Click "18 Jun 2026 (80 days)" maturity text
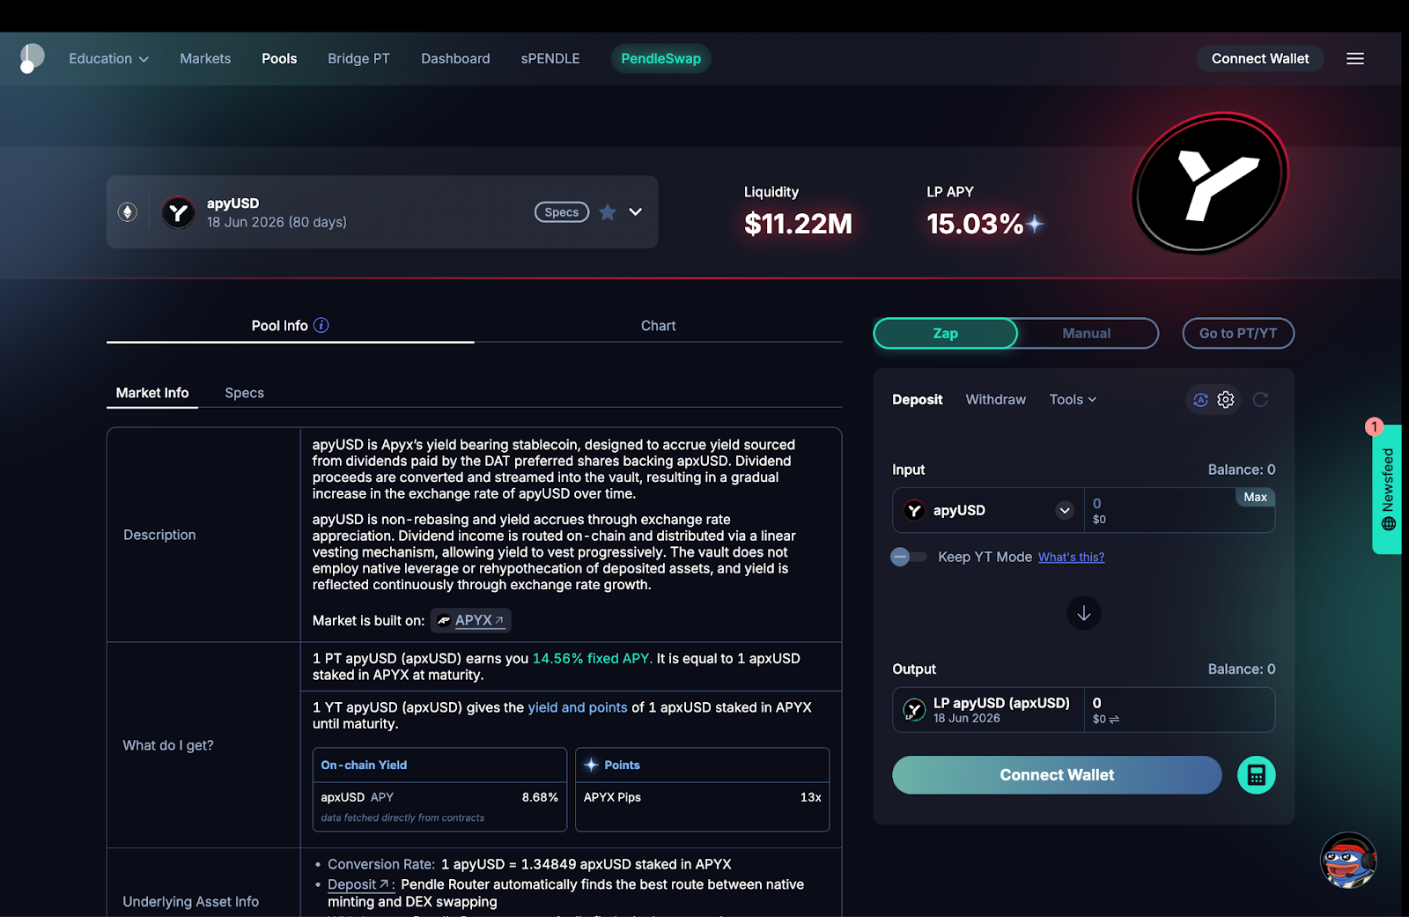The width and height of the screenshot is (1409, 917). point(277,222)
